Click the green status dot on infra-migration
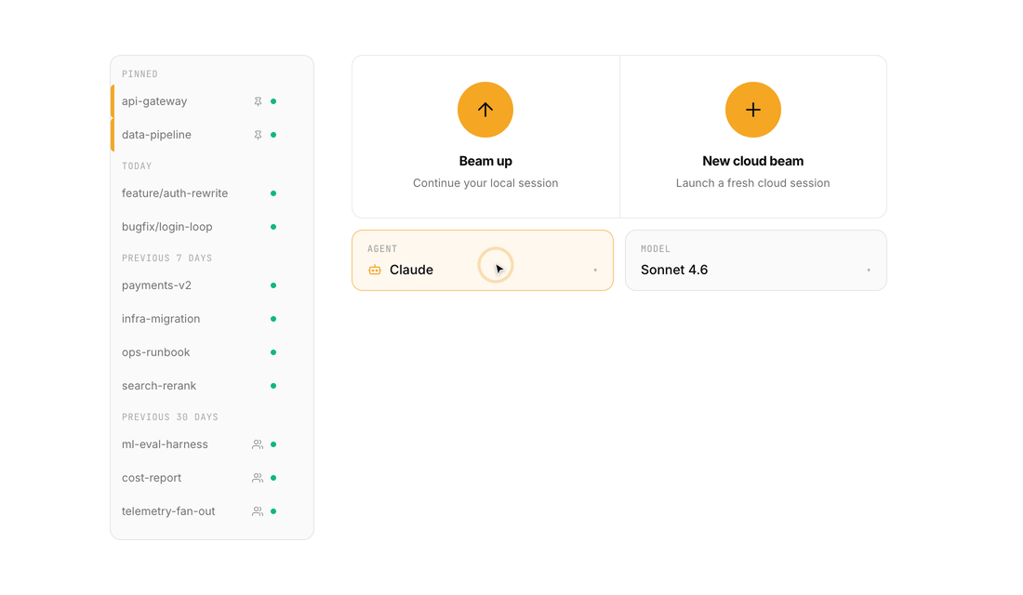Image resolution: width=1023 pixels, height=595 pixels. tap(273, 318)
